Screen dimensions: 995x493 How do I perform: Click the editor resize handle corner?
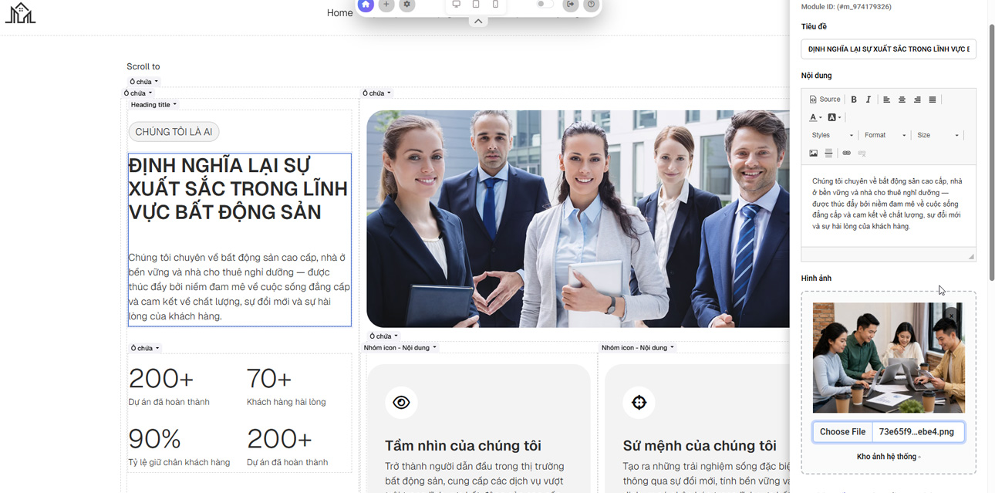[x=971, y=256]
